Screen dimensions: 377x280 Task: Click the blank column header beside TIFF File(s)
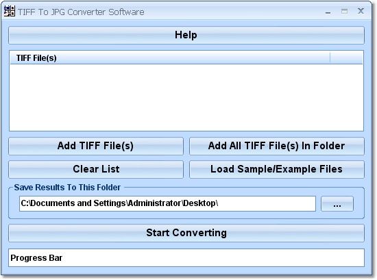(x=346, y=58)
